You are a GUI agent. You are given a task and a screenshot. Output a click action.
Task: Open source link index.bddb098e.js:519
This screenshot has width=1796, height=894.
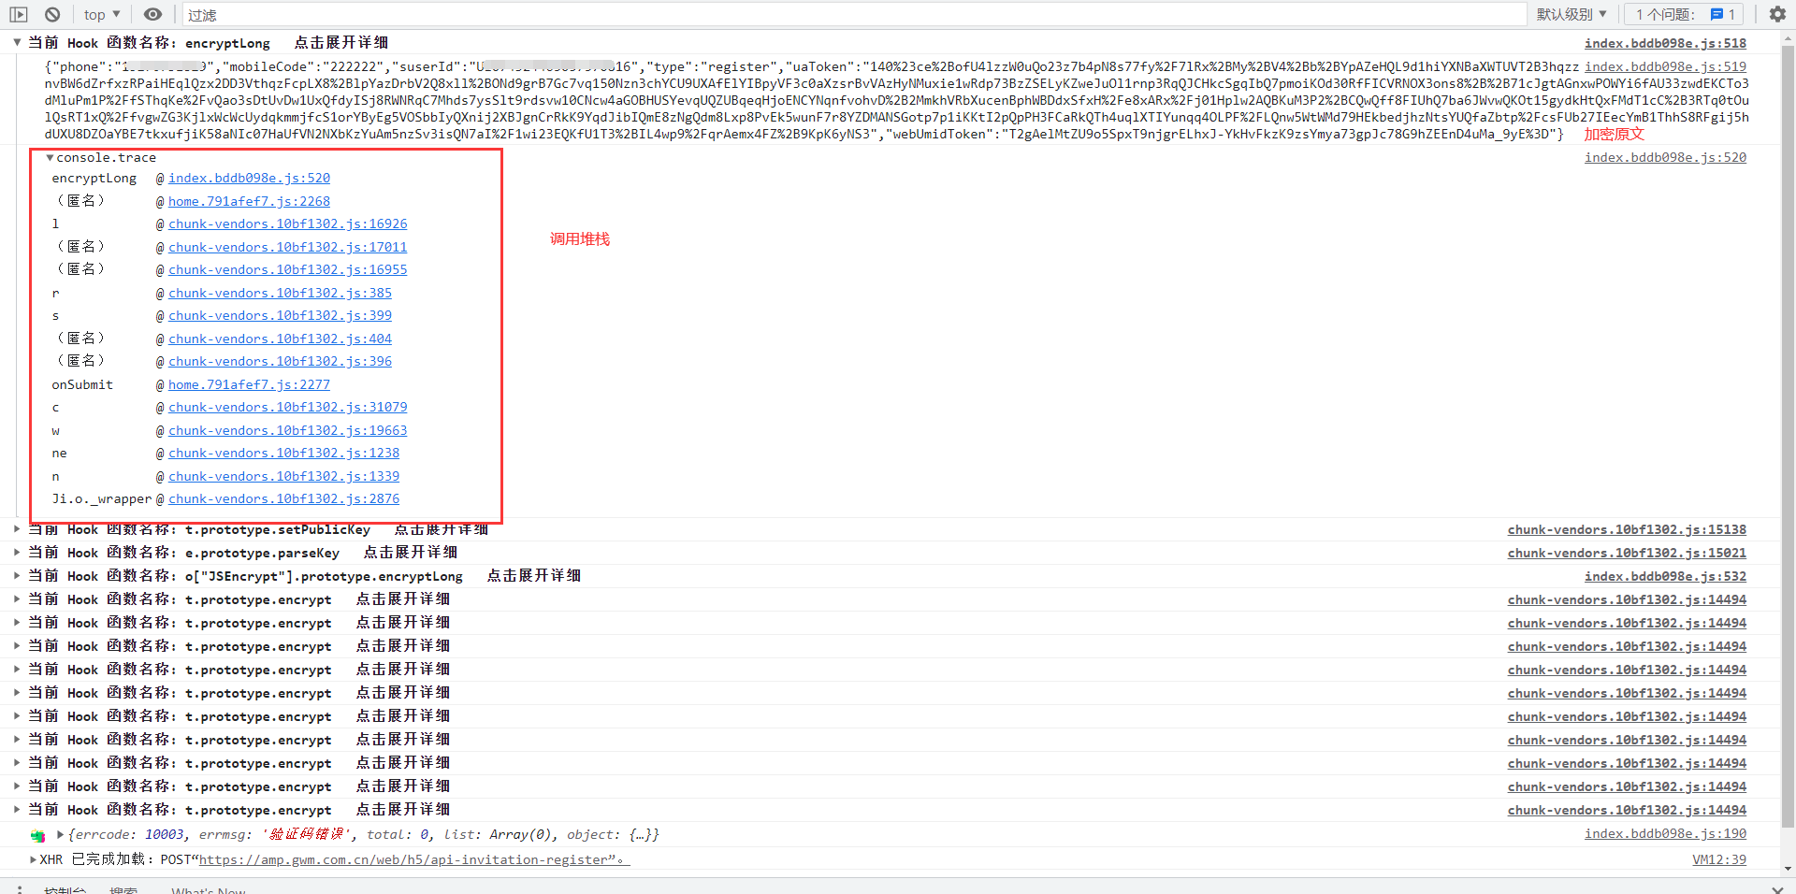click(1665, 66)
